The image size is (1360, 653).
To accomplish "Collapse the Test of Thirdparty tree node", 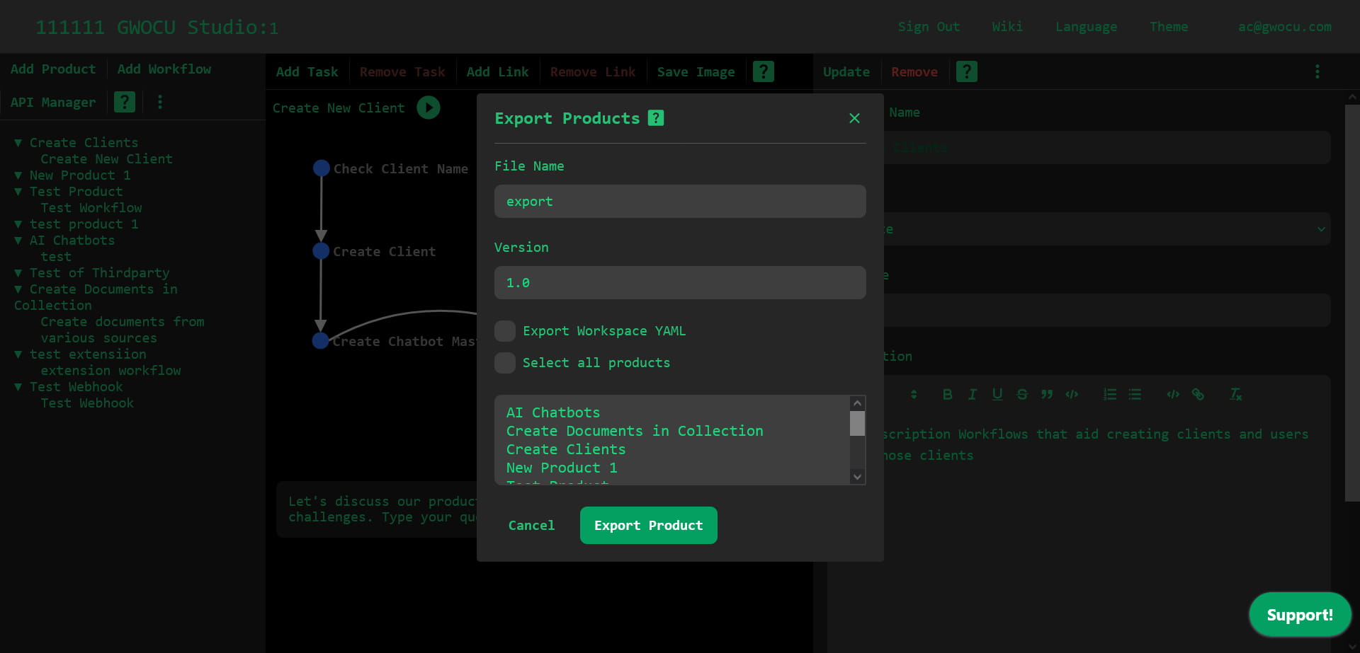I will (18, 273).
